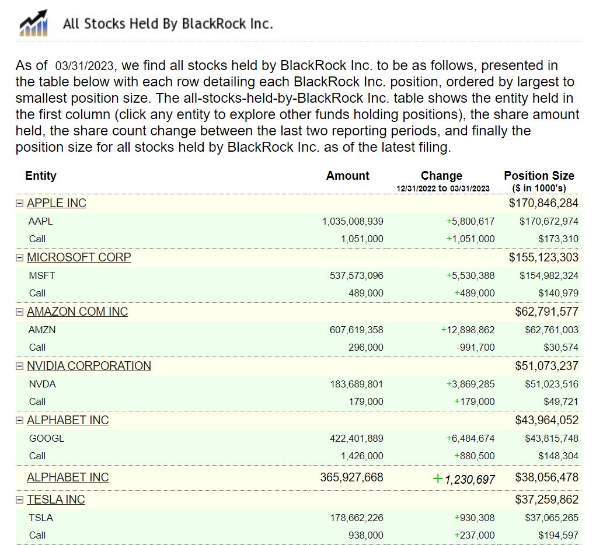Click Alphabet Call amount 1,426,000
This screenshot has height=545, width=596.
click(x=363, y=456)
